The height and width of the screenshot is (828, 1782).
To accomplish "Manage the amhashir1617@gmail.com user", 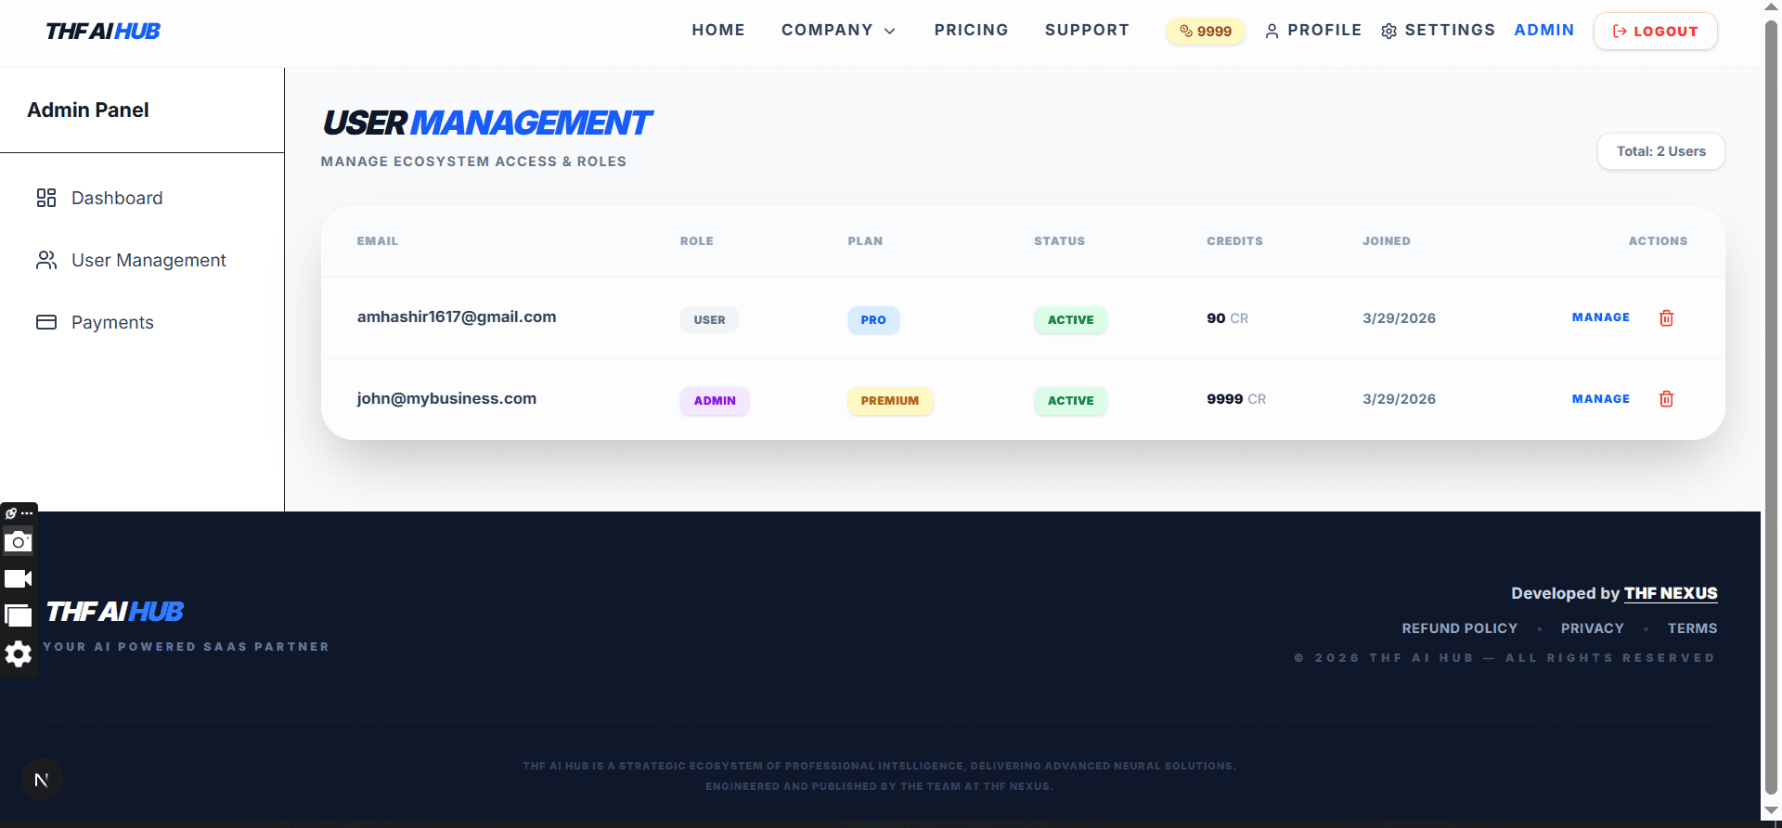I will (x=1600, y=317).
